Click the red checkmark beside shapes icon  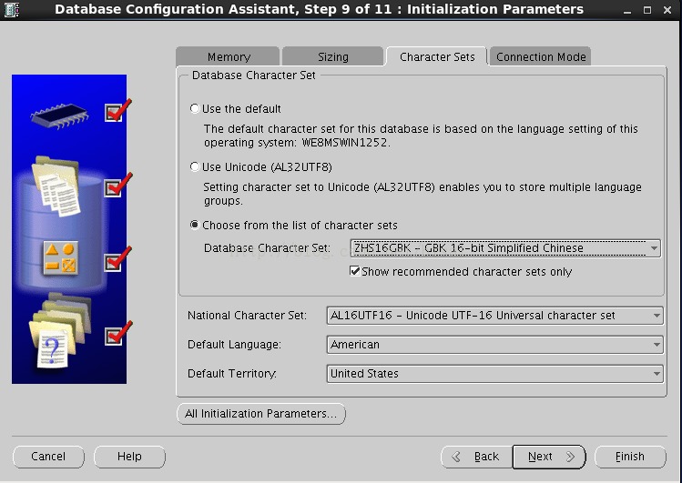[117, 258]
